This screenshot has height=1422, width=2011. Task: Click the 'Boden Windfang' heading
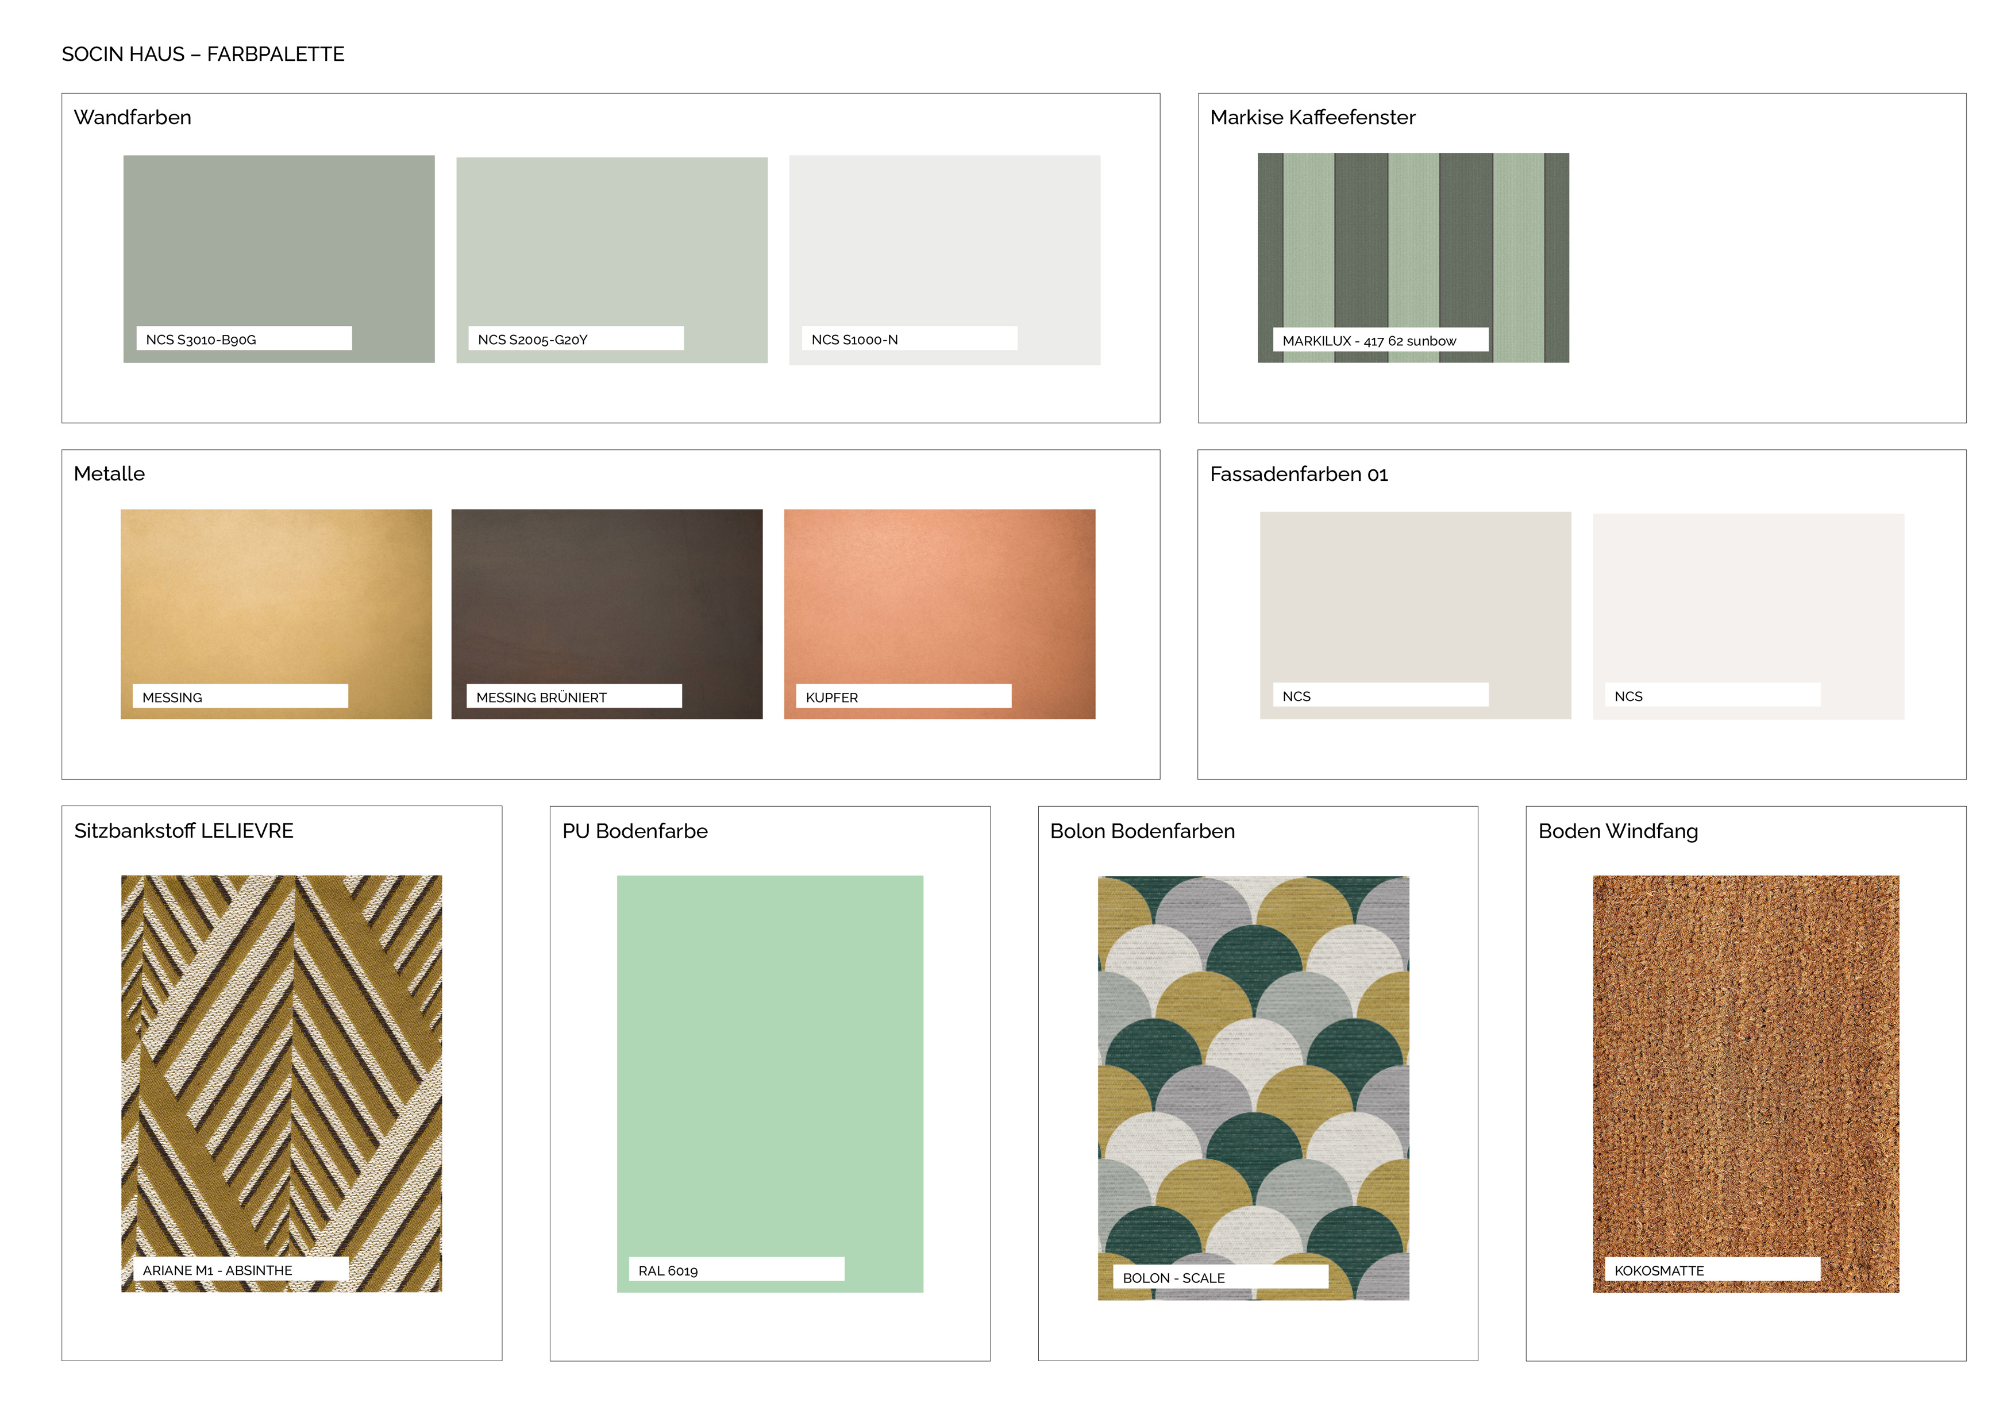click(x=1618, y=832)
